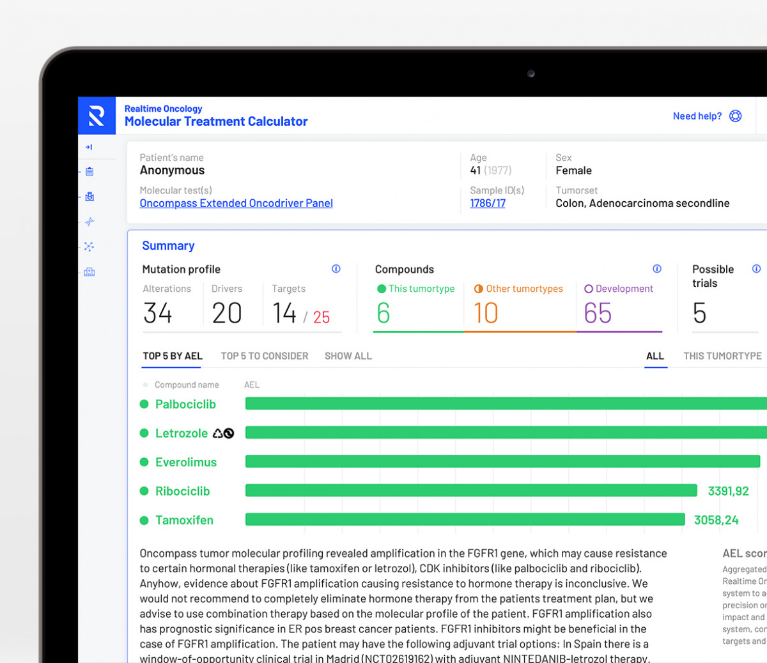The image size is (767, 663).
Task: Click the Possible trials info icon
Action: click(x=756, y=269)
